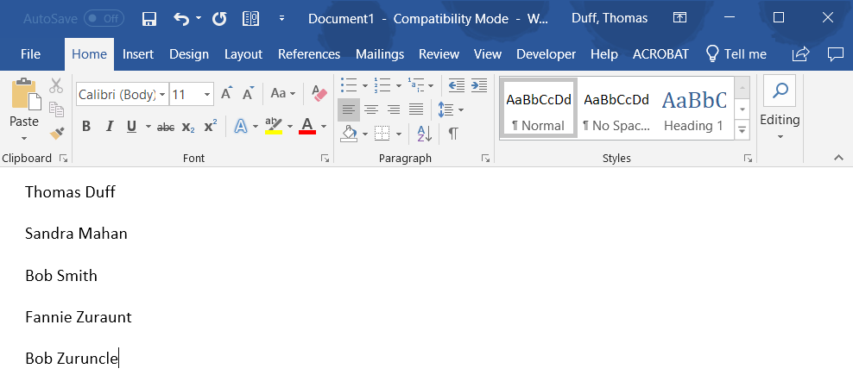
Task: Click the Save icon in the title bar
Action: pyautogui.click(x=149, y=19)
